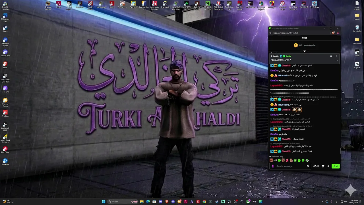The image size is (364, 205).
Task: Open the Recycle Bin
Action: (x=357, y=29)
